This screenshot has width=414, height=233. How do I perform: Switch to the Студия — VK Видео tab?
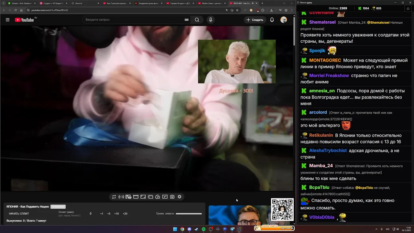(x=53, y=3)
